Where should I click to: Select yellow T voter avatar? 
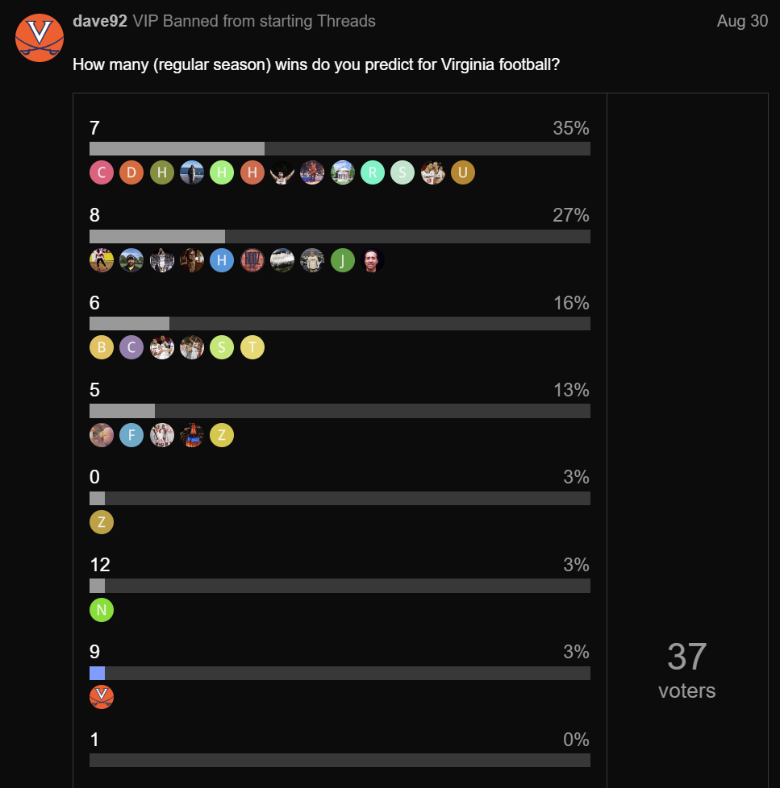pyautogui.click(x=252, y=347)
